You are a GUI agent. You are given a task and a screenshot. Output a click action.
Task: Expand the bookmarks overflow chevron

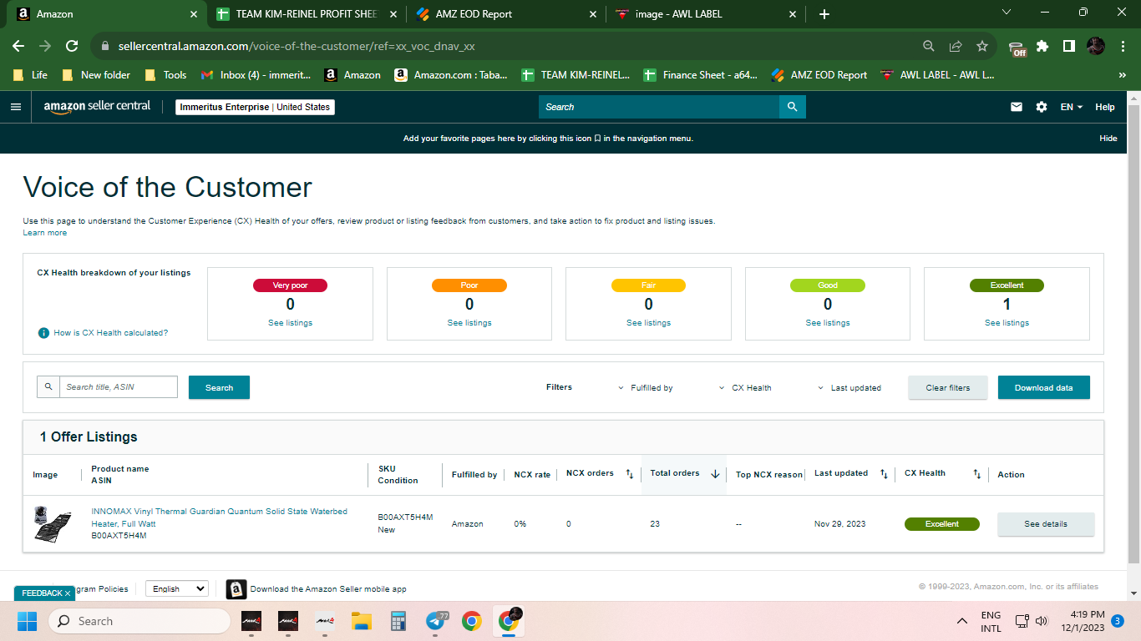coord(1123,75)
